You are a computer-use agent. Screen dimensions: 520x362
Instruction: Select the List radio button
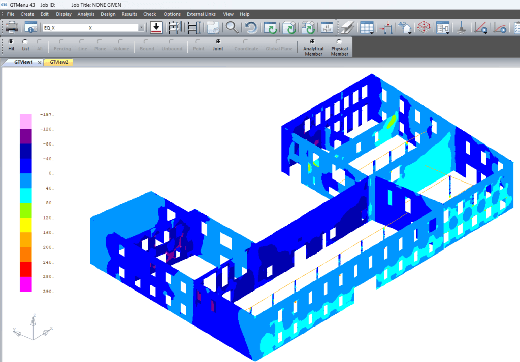pos(25,42)
